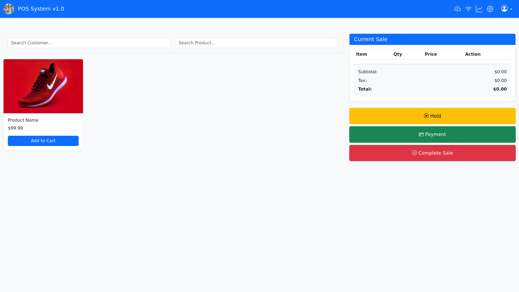This screenshot has width=519, height=292.
Task: Open the user account dropdown caret
Action: tap(511, 9)
